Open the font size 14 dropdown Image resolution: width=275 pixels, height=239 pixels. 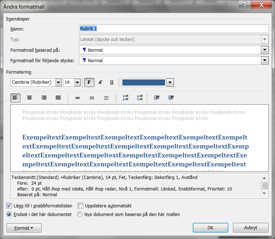click(78, 82)
